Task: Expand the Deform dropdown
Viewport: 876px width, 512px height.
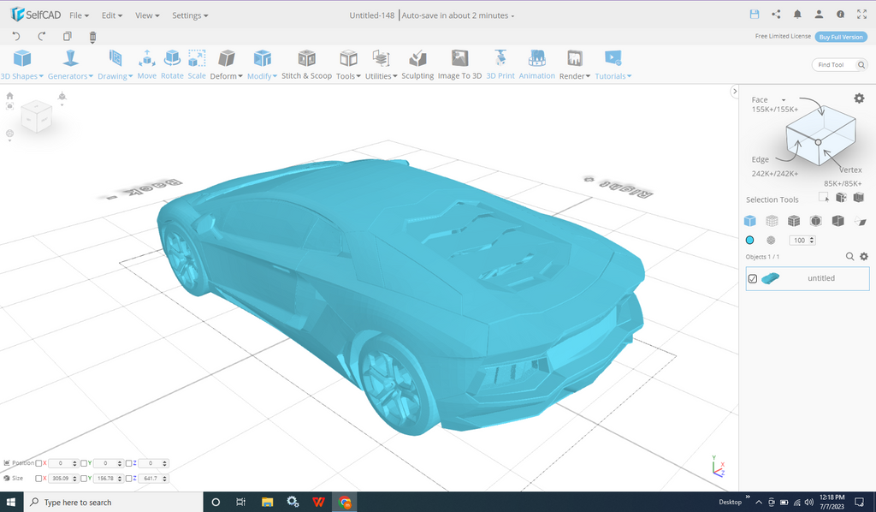Action: [x=226, y=75]
